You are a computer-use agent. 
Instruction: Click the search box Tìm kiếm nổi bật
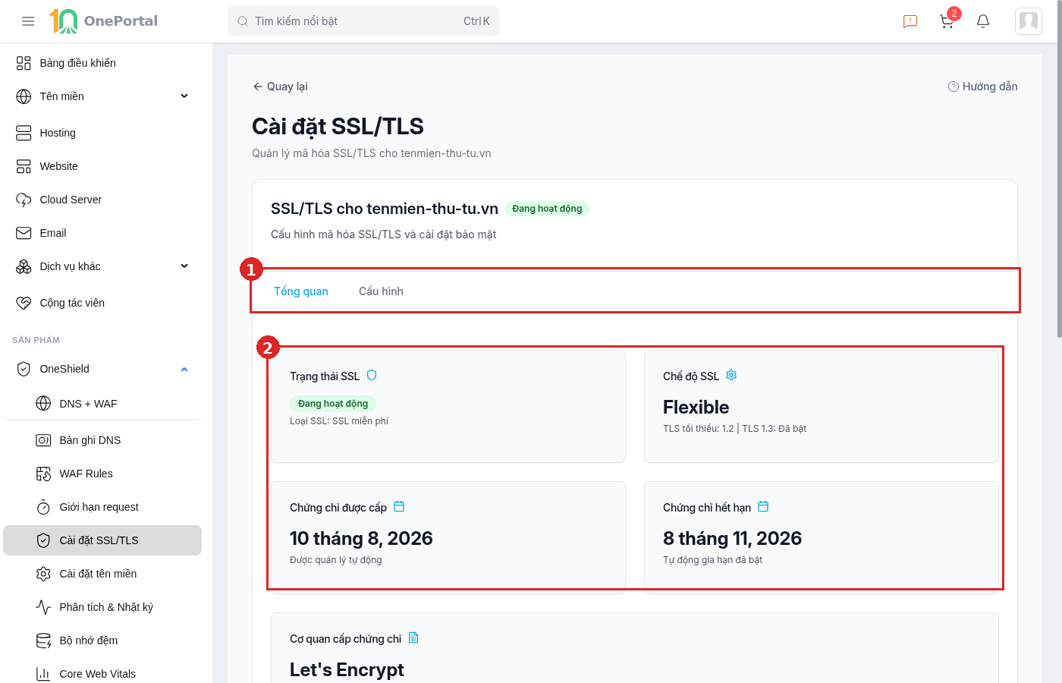coord(363,21)
